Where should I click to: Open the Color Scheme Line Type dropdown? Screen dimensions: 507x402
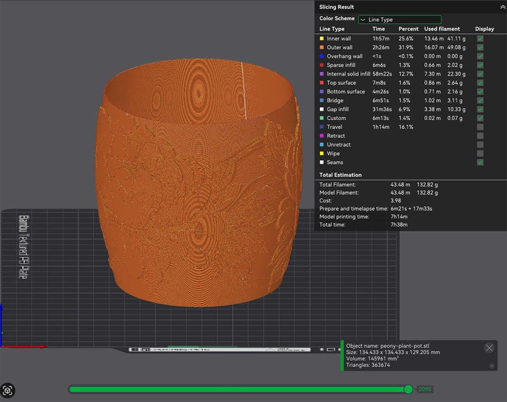click(x=400, y=19)
